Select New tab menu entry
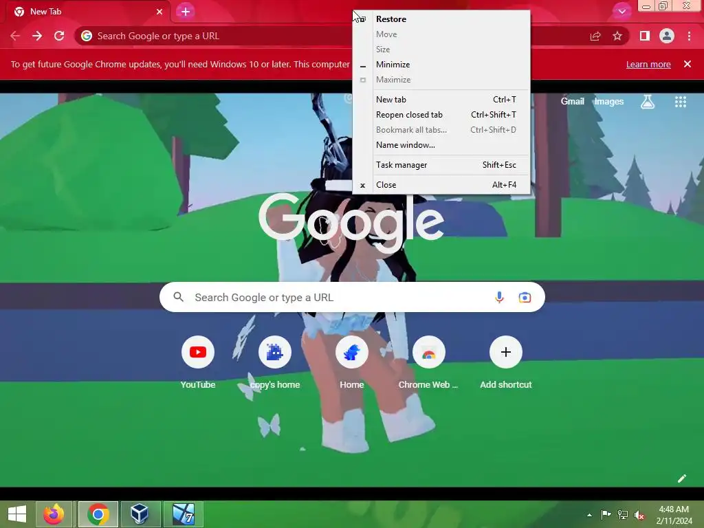The image size is (704, 528). (441, 99)
